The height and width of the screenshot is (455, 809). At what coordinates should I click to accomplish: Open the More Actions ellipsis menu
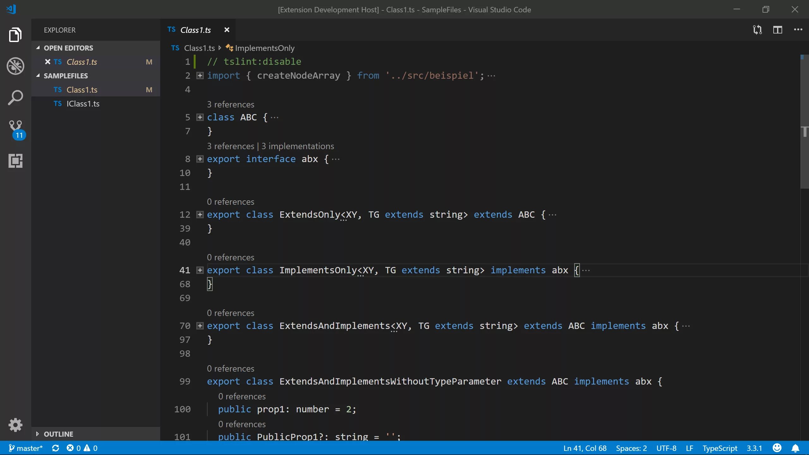[798, 30]
